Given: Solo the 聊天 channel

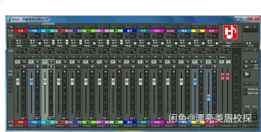Looking at the screenshot, I should click(x=119, y=62).
